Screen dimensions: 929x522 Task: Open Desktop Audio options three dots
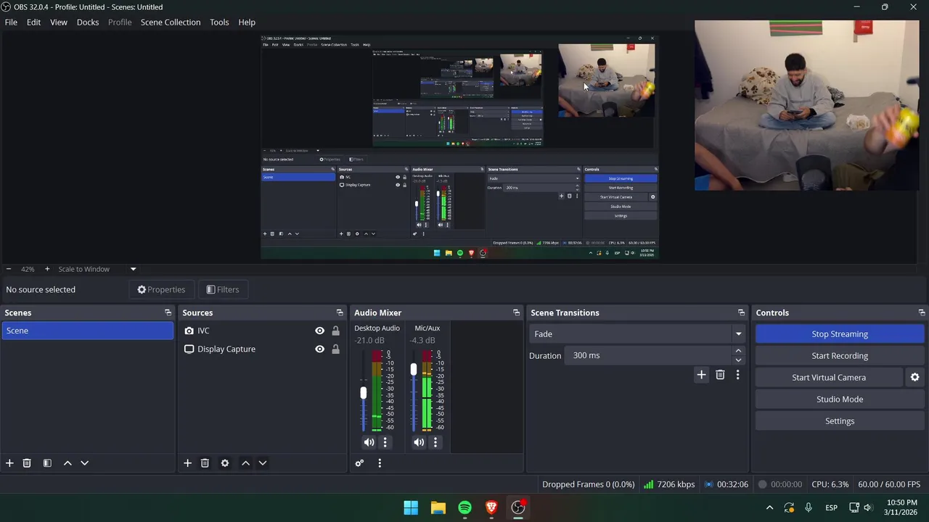[385, 442]
